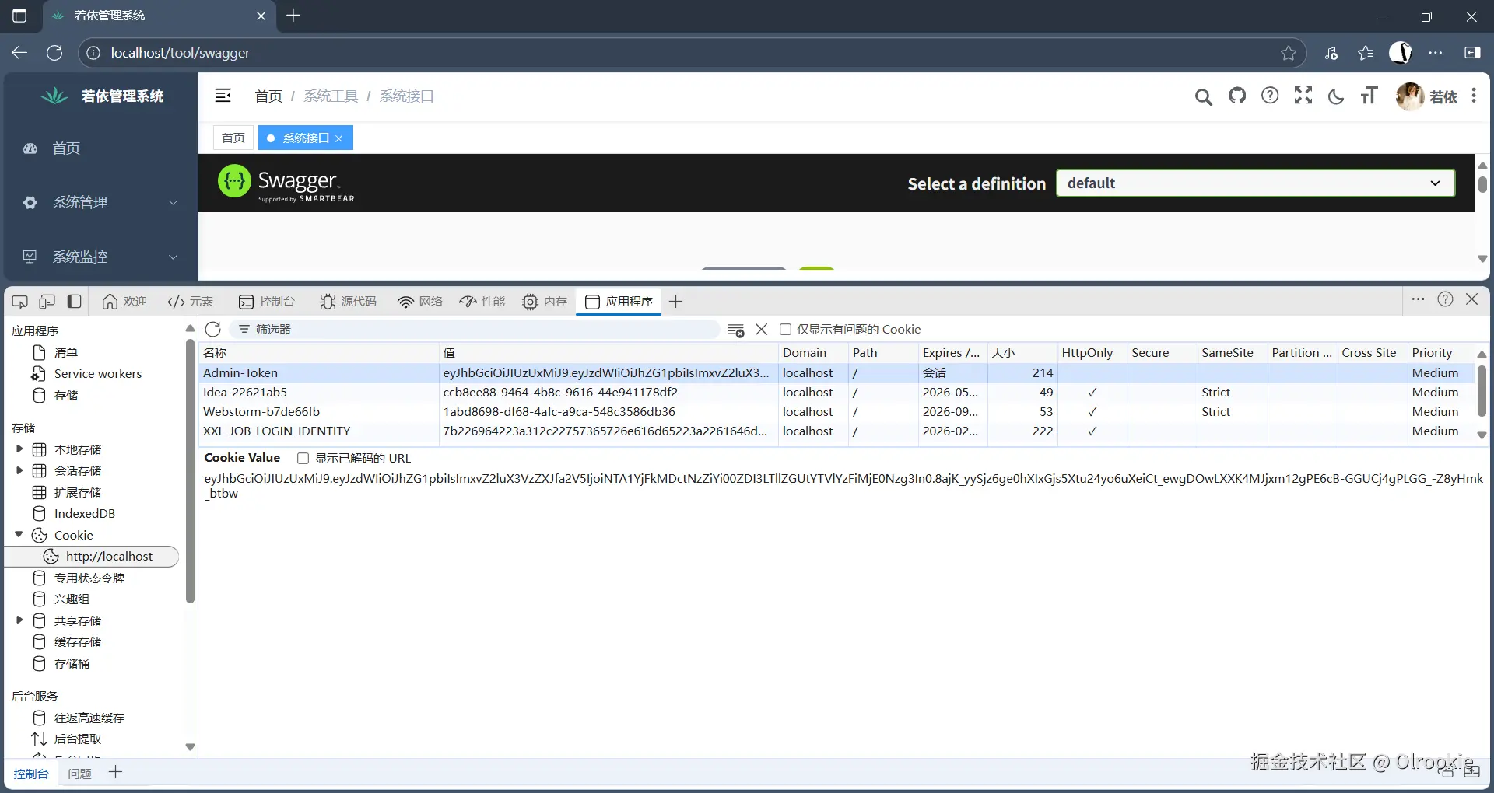Click the Swagger page vertical scrollbar
The height and width of the screenshot is (793, 1494).
tap(1482, 184)
